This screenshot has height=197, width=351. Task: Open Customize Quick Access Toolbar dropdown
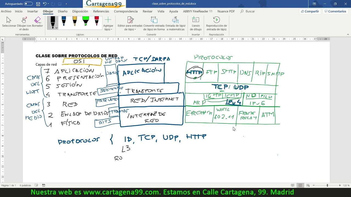(66, 4)
